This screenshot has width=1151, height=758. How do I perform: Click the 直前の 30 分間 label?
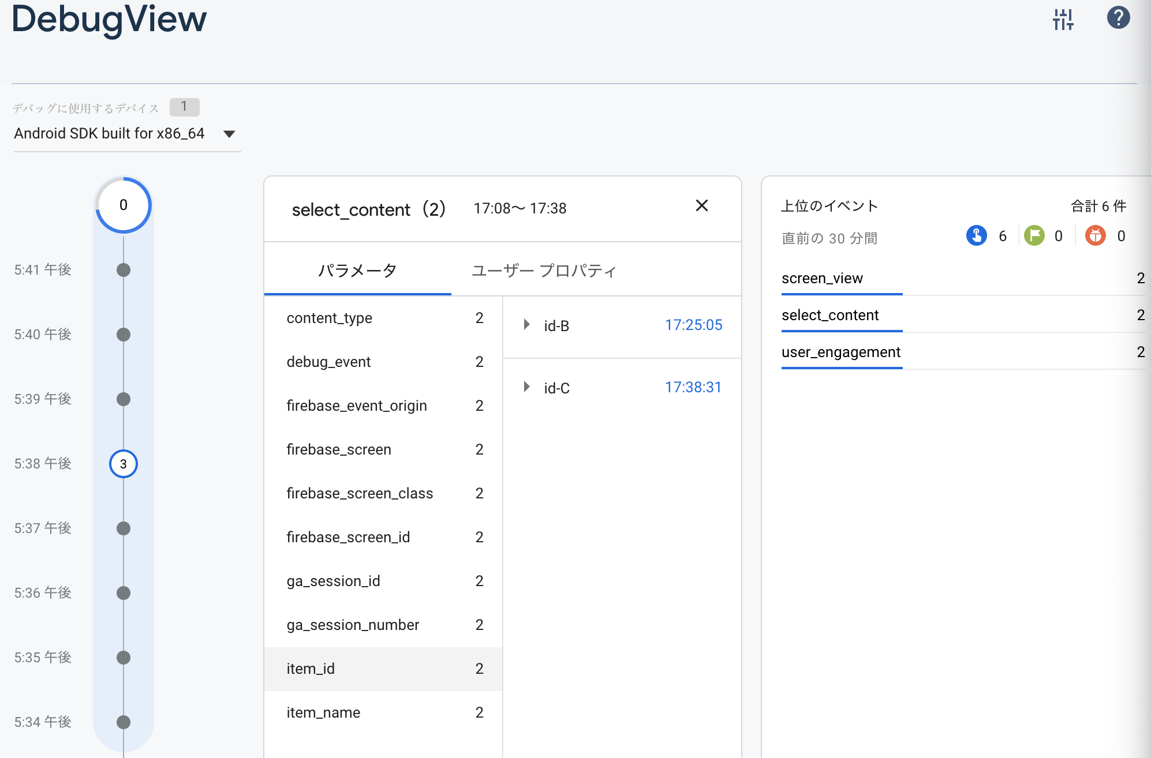point(829,238)
